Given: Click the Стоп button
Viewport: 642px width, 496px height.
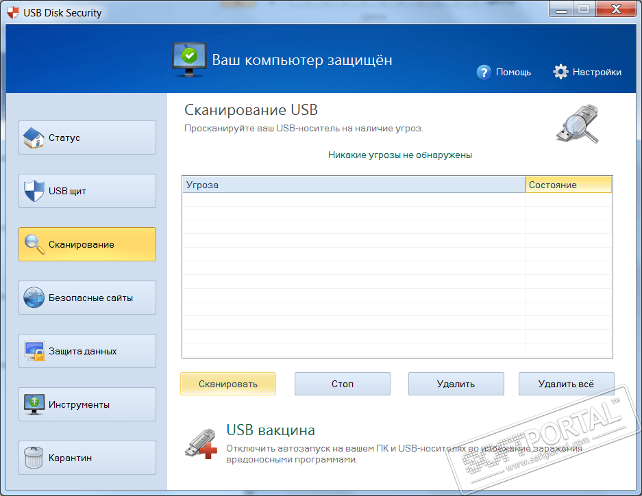Looking at the screenshot, I should (x=343, y=384).
